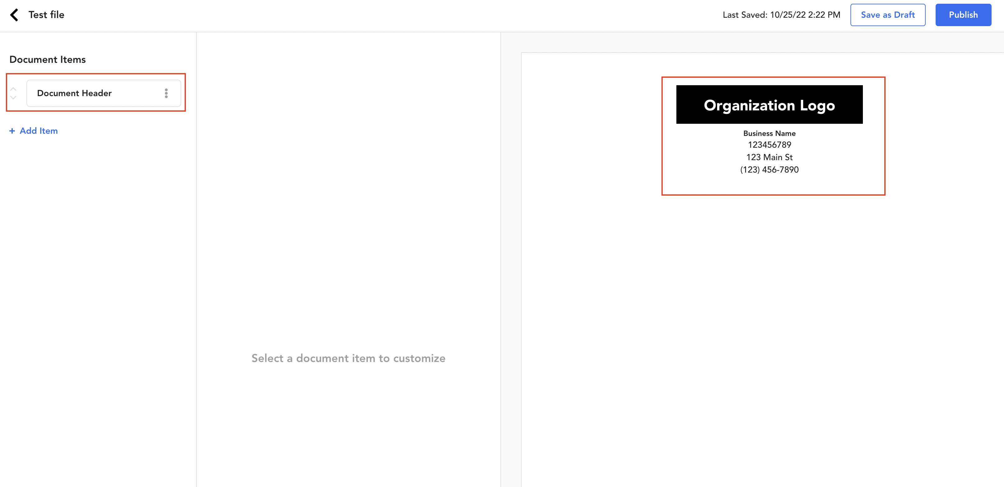
Task: Click the Test file title
Action: [x=46, y=15]
